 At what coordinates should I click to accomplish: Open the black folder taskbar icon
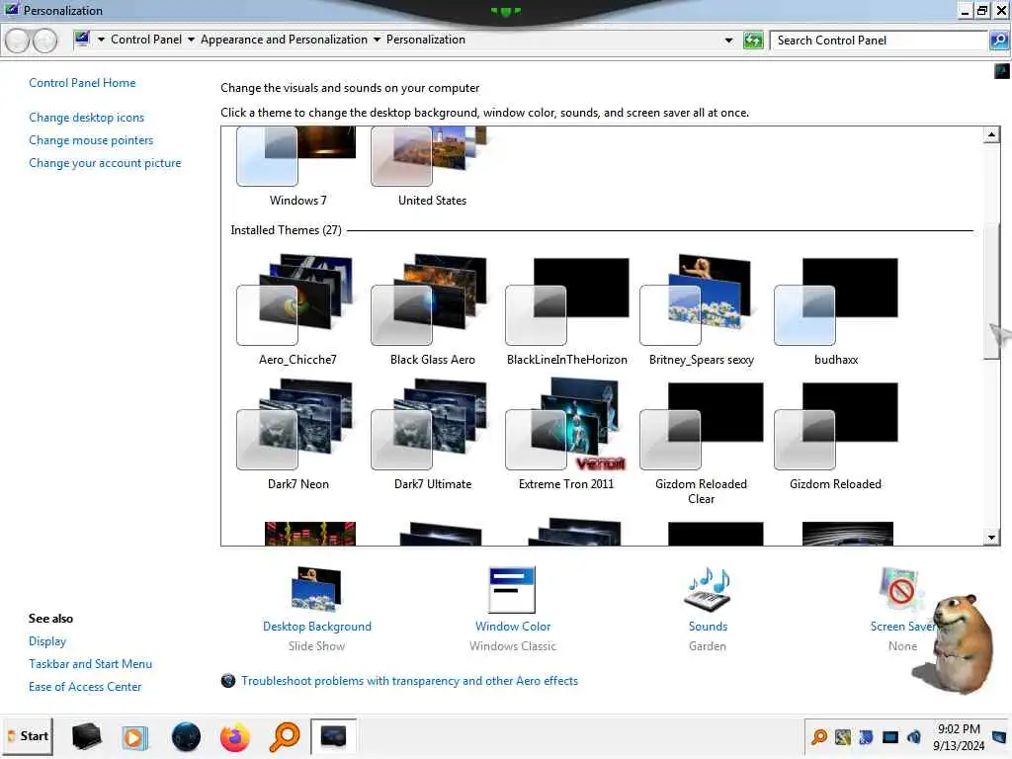pos(87,736)
